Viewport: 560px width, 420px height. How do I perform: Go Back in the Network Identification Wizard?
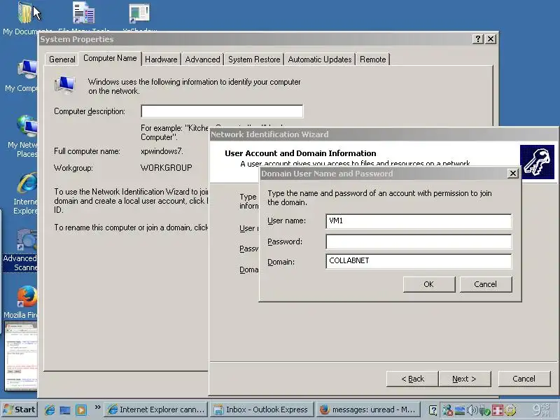[412, 379]
